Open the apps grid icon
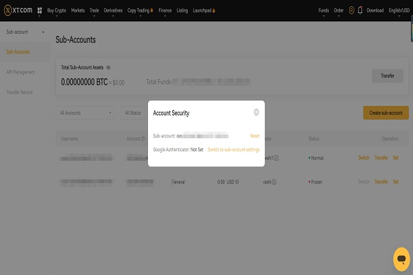 tap(39, 10)
